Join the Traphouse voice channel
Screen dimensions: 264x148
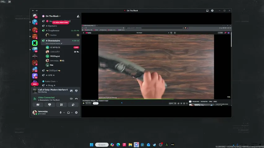point(60,31)
